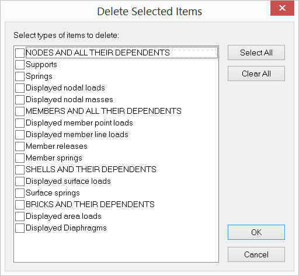Enable Displayed member line loads checkbox
The height and width of the screenshot is (276, 299).
(x=20, y=135)
